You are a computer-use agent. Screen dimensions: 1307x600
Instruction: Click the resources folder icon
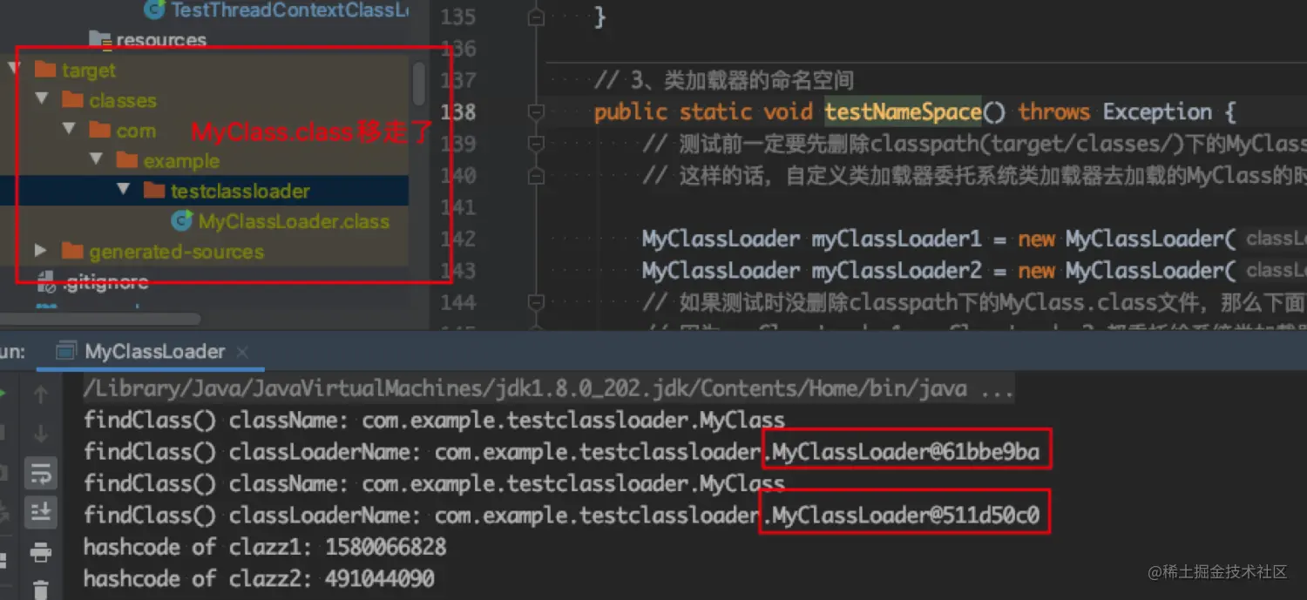(x=100, y=40)
